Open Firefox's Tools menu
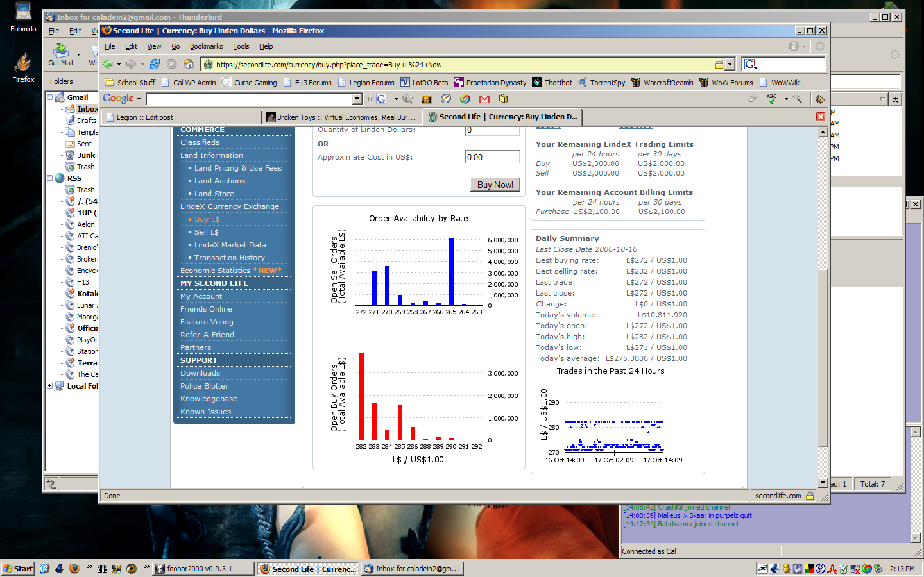Image resolution: width=924 pixels, height=577 pixels. click(x=241, y=46)
